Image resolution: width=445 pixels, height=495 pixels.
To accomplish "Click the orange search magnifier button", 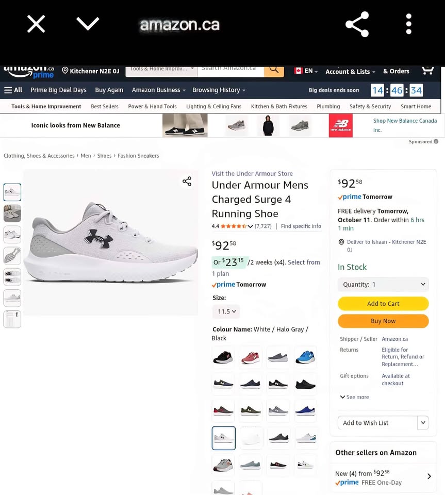I will click(x=274, y=70).
